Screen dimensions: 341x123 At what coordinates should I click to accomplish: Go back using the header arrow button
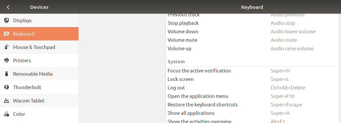pyautogui.click(x=8, y=7)
